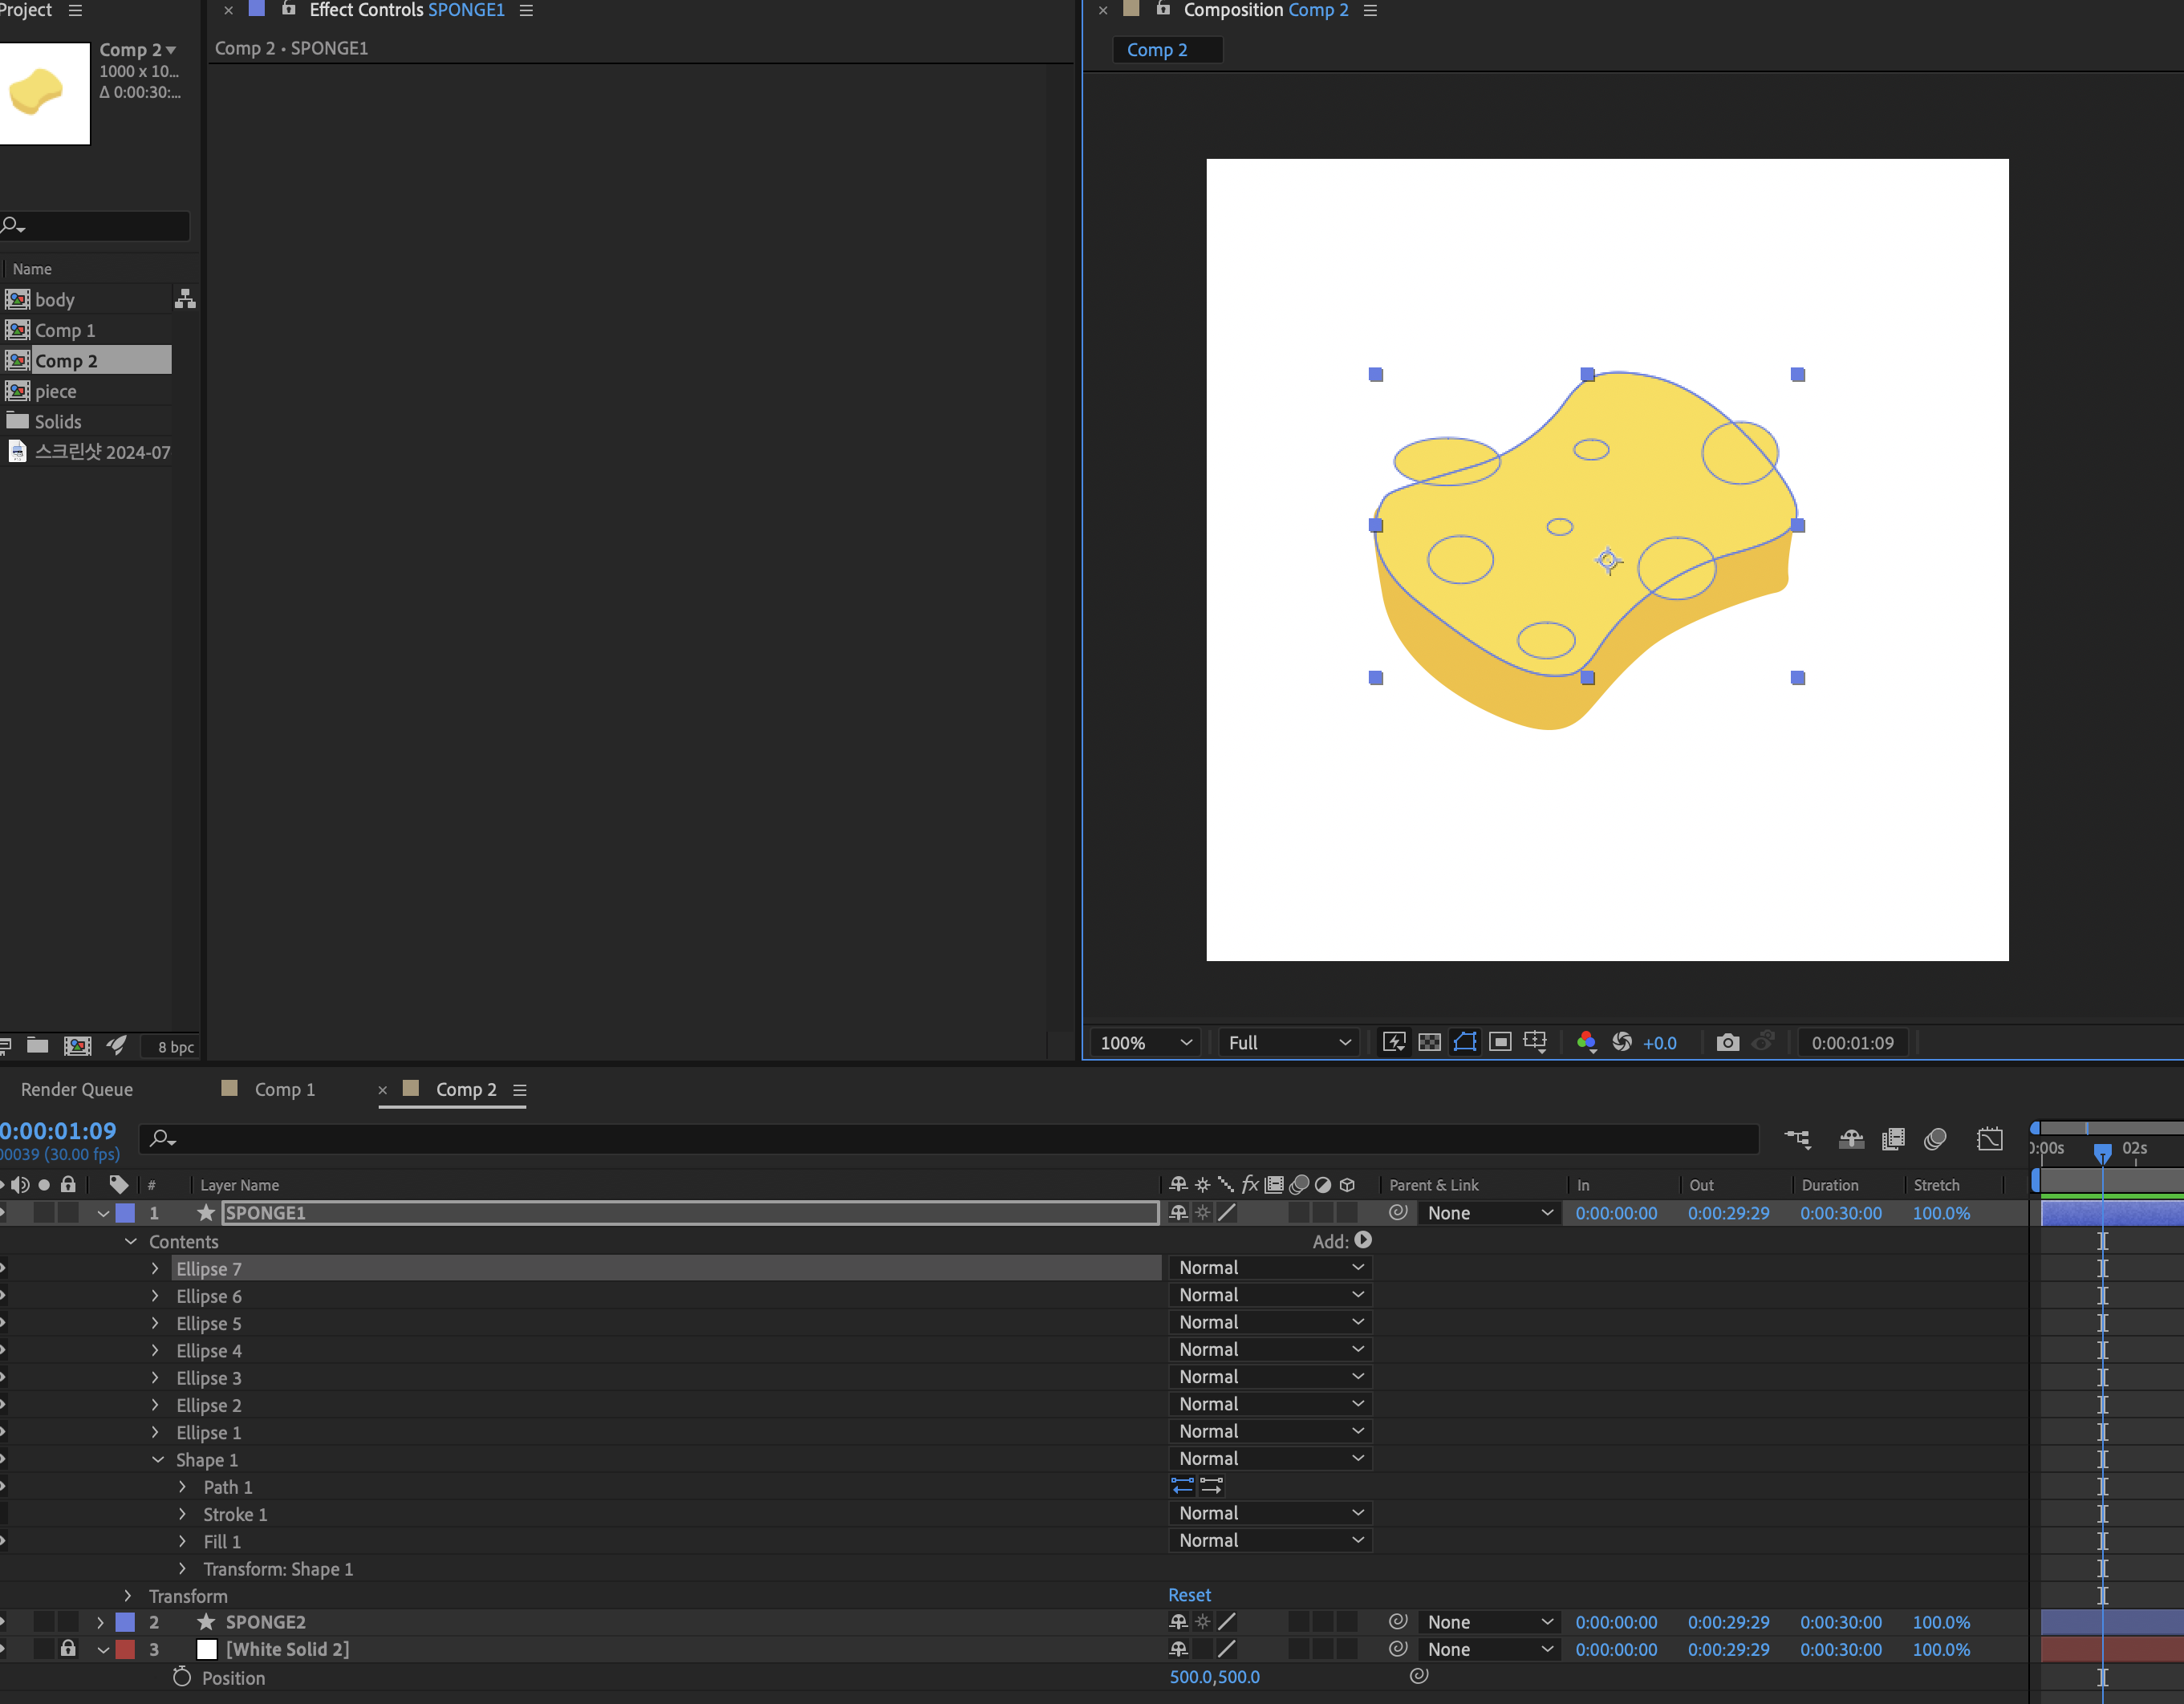Screen dimensions: 2184x1704
Task: Open Effect Controls panel menu
Action: click(526, 10)
